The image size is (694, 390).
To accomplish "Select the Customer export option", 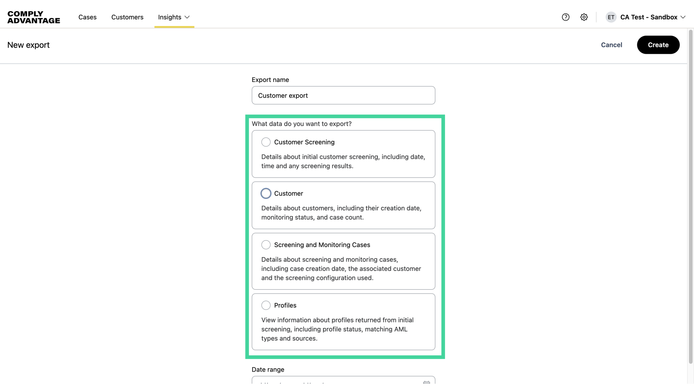I will [x=266, y=193].
